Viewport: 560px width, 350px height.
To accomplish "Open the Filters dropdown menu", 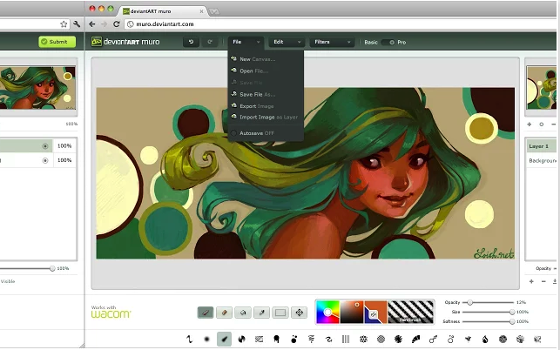I will pos(332,42).
